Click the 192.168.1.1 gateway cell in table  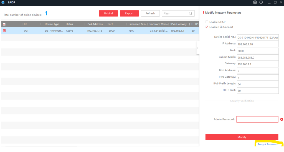pos(177,31)
